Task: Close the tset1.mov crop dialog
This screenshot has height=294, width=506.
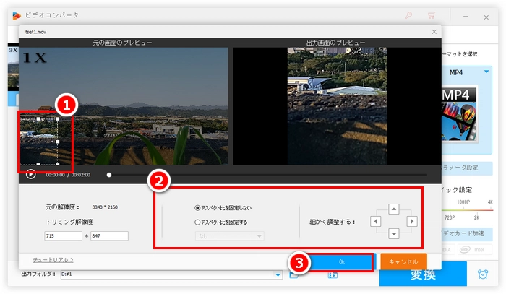Action: tap(434, 32)
